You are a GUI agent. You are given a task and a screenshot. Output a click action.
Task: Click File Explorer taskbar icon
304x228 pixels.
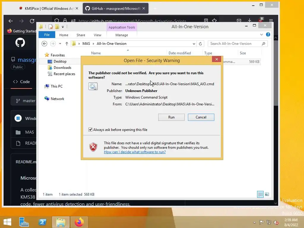(61, 222)
